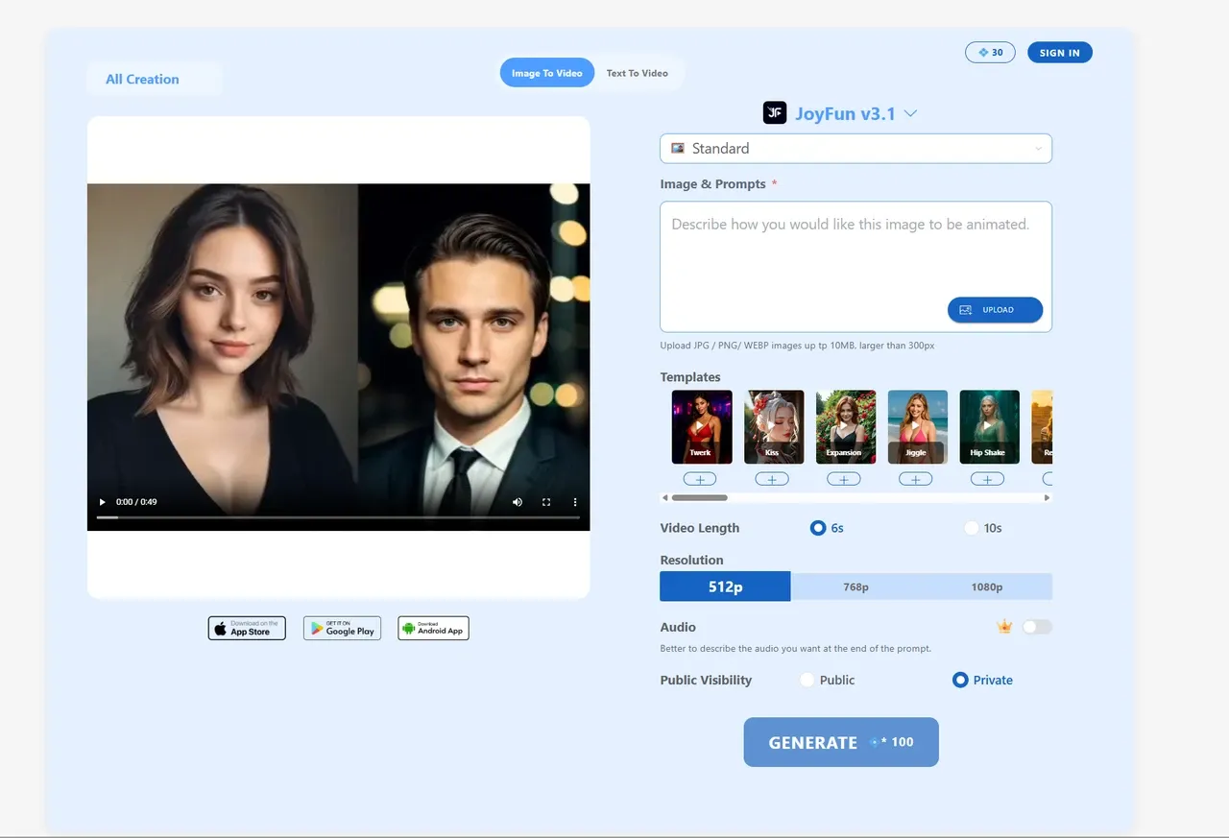Open the Google Play download badge
This screenshot has width=1229, height=838.
point(343,629)
